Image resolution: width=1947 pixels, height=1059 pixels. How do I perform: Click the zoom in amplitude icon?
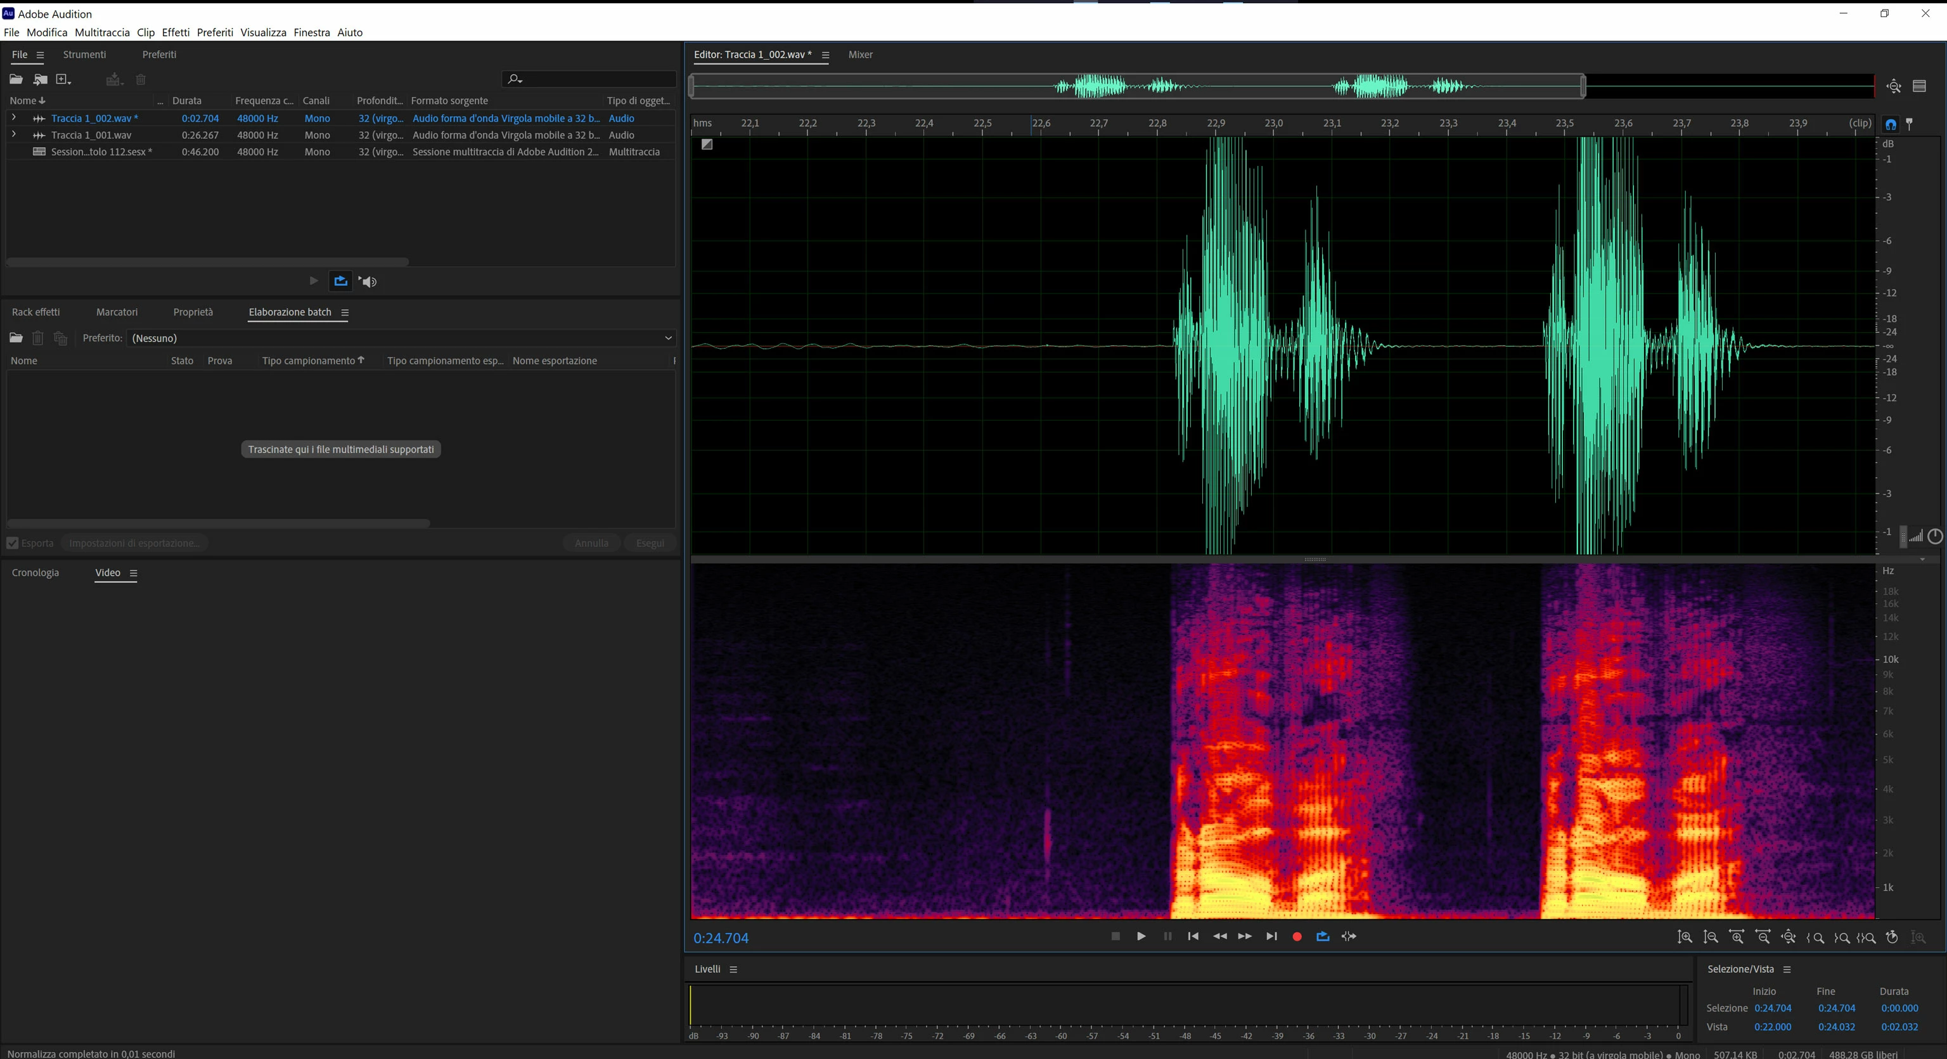click(x=1685, y=937)
